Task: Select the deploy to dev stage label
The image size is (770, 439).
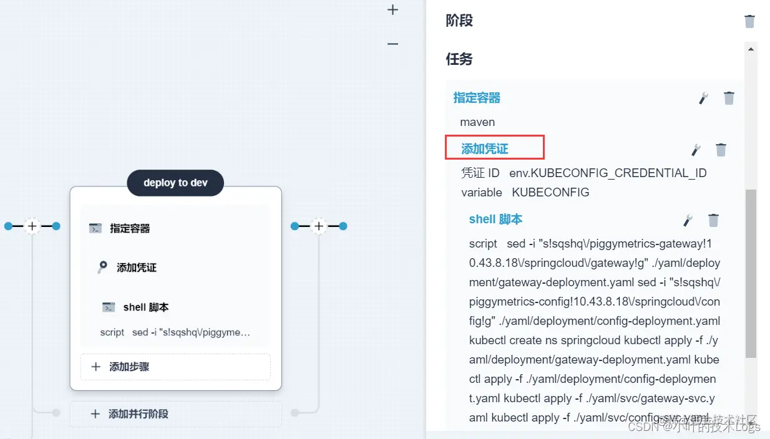Action: pos(175,183)
